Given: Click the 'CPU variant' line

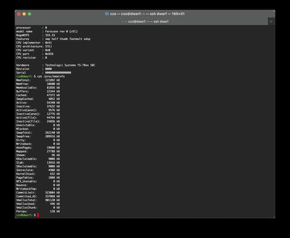Looking at the screenshot, I should (33, 50).
